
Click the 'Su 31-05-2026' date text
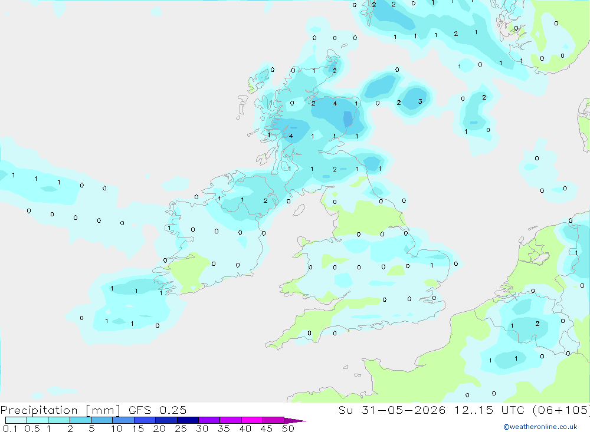coord(392,410)
